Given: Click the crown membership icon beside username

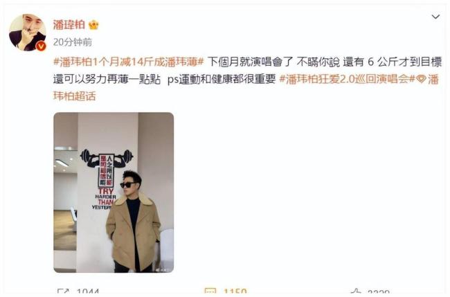Looking at the screenshot, I should pyautogui.click(x=94, y=25).
